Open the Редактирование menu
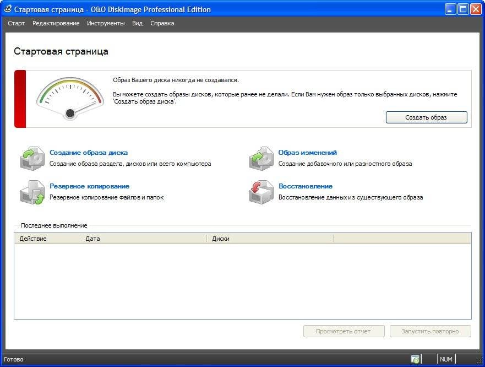Screen dimensions: 485x367 (56, 23)
